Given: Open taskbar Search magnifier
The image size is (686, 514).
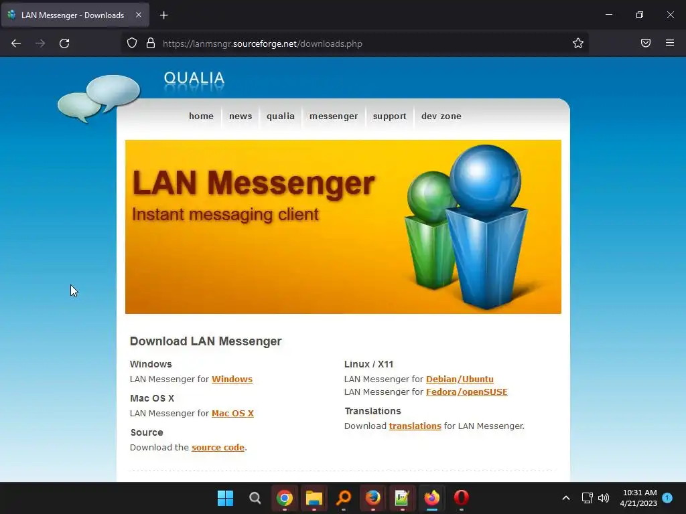Looking at the screenshot, I should pyautogui.click(x=255, y=498).
